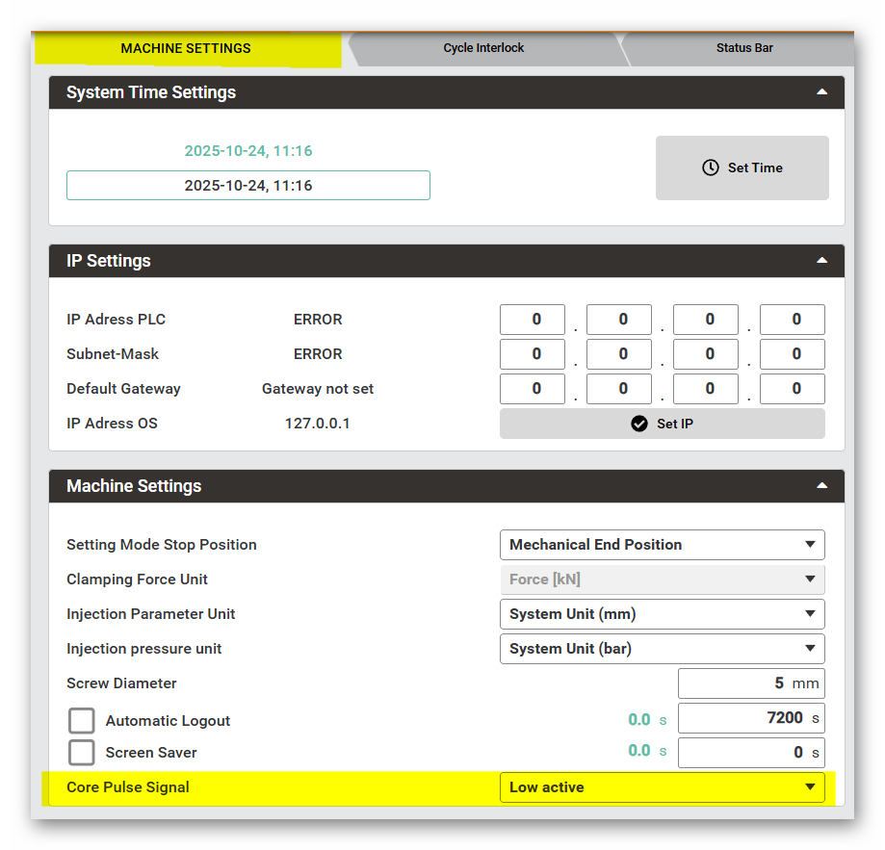
Task: Switch to the Cycle Interlock tab
Action: pos(483,48)
